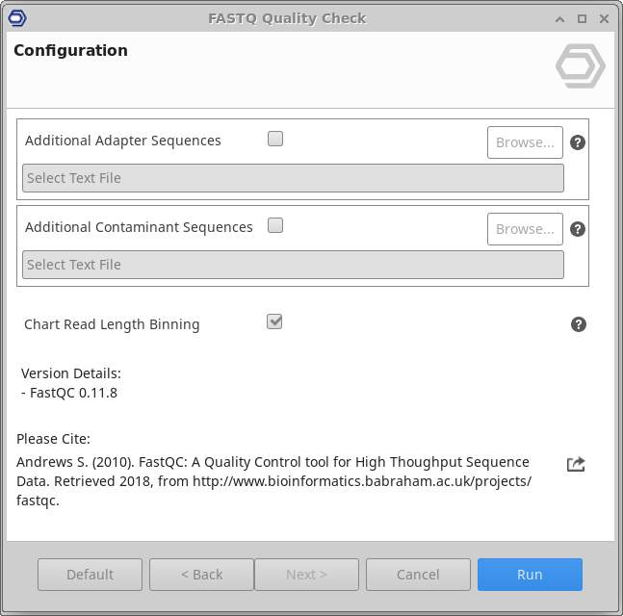The image size is (623, 616).
Task: Click the citation export arrow icon
Action: click(x=576, y=464)
